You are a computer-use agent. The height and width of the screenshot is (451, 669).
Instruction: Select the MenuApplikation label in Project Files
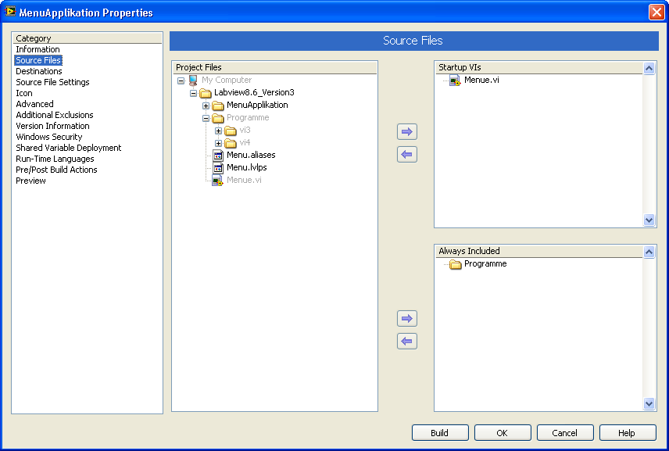click(x=257, y=105)
